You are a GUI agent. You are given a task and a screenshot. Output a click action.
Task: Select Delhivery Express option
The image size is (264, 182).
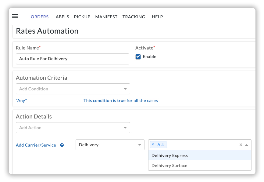pyautogui.click(x=200, y=155)
